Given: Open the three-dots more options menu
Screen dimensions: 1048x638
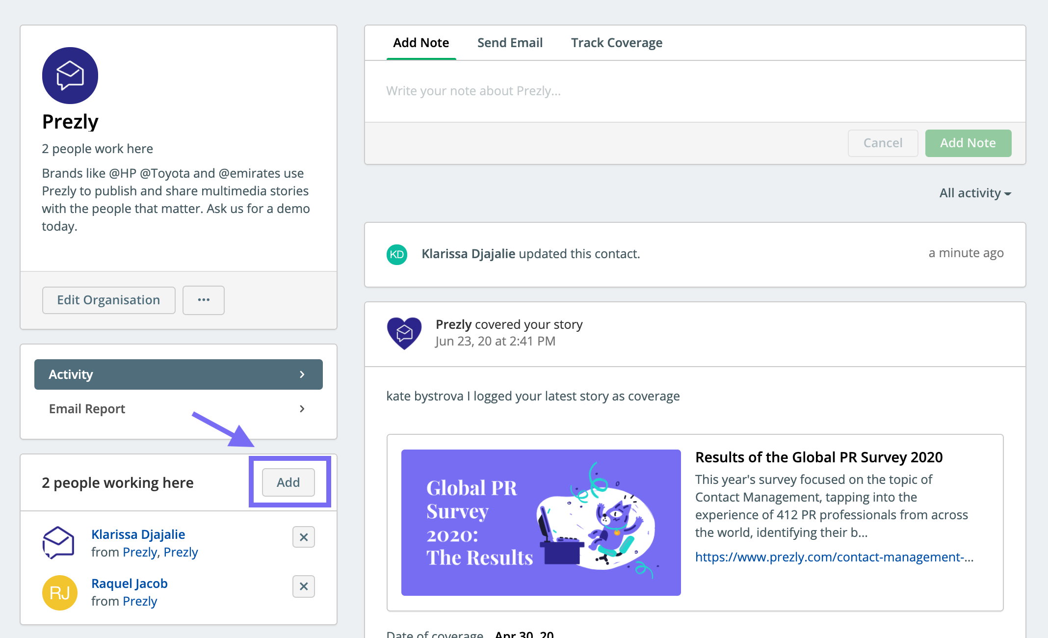Looking at the screenshot, I should click(x=204, y=300).
